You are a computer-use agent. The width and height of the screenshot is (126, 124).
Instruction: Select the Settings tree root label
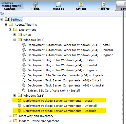coord(16,20)
